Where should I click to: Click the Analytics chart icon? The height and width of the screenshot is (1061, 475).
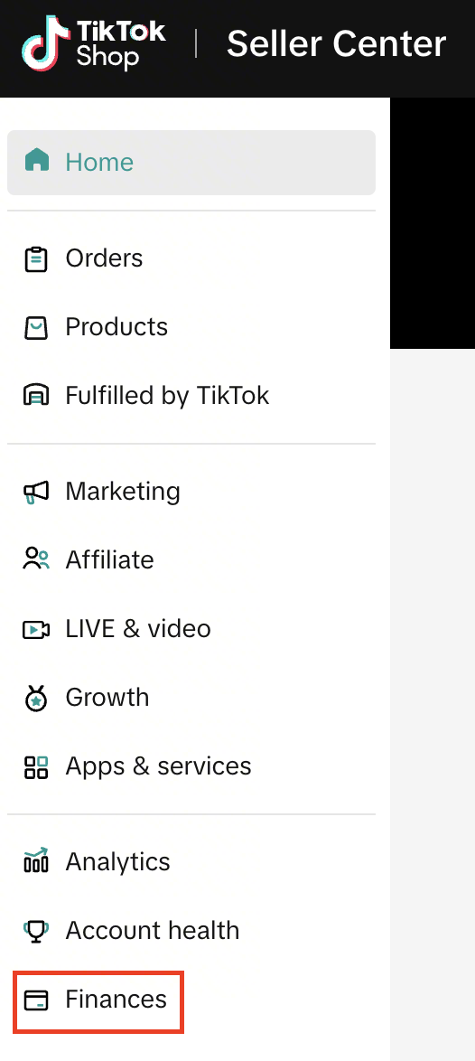[x=36, y=860]
